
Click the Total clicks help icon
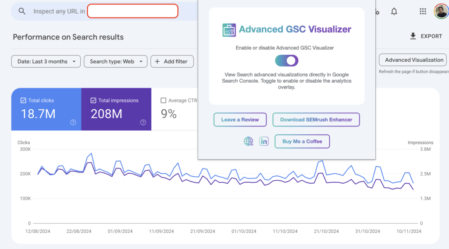coord(73,123)
